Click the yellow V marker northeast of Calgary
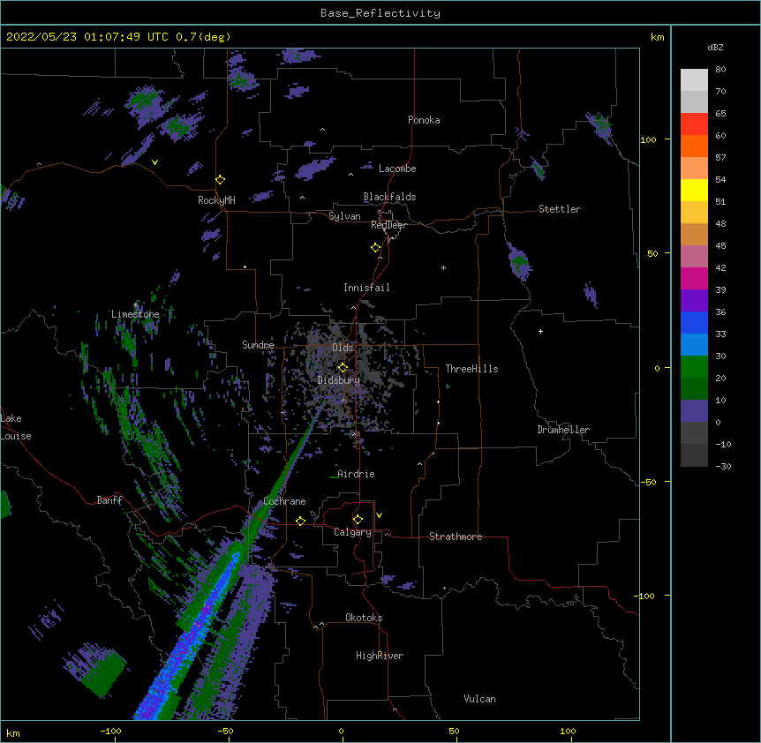The height and width of the screenshot is (743, 761). 379,515
